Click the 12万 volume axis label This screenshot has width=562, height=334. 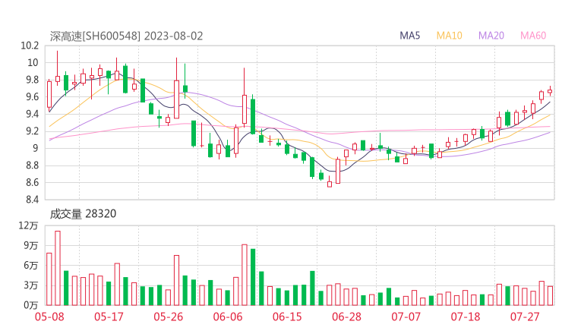29,225
